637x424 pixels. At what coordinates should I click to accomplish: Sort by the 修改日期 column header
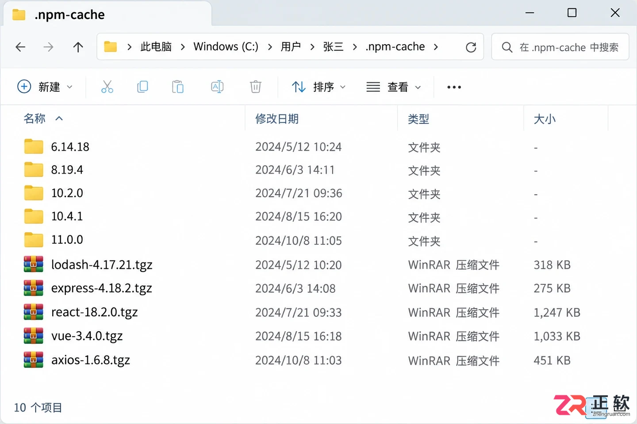(277, 118)
